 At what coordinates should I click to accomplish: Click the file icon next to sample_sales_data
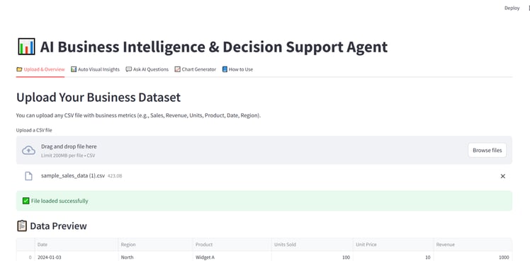click(29, 176)
